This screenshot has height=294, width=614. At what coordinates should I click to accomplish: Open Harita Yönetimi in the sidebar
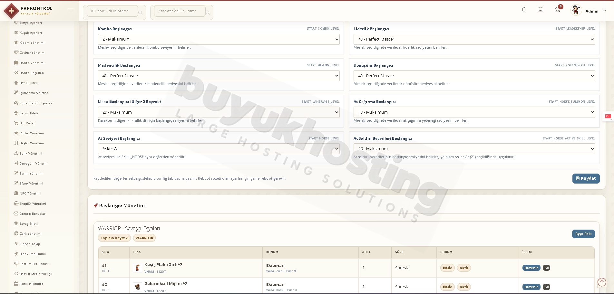tap(32, 63)
